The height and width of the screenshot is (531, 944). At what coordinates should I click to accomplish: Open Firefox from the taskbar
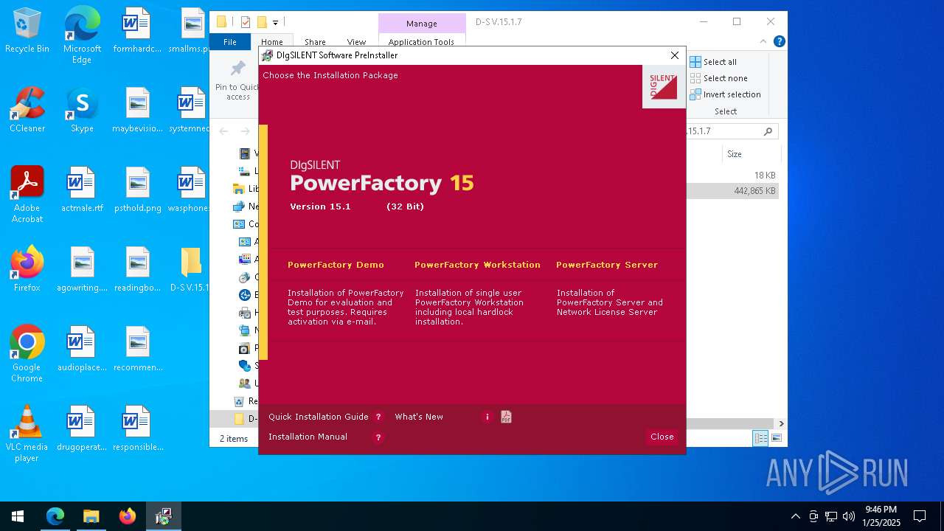coord(128,516)
